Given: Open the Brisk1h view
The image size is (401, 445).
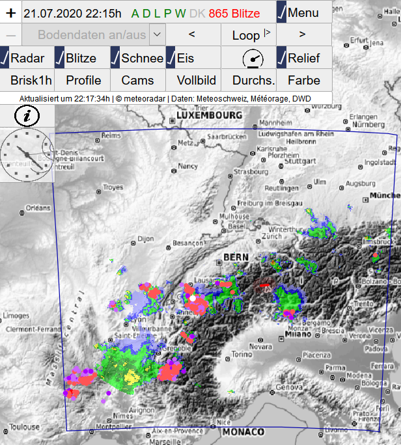Looking at the screenshot, I should pyautogui.click(x=27, y=80).
